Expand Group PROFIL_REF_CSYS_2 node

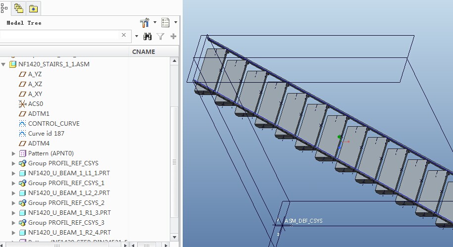13,203
